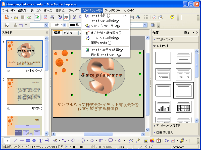This screenshot has width=201, height=150.
Task: Select the Line drawing tool
Action: click(x=15, y=140)
